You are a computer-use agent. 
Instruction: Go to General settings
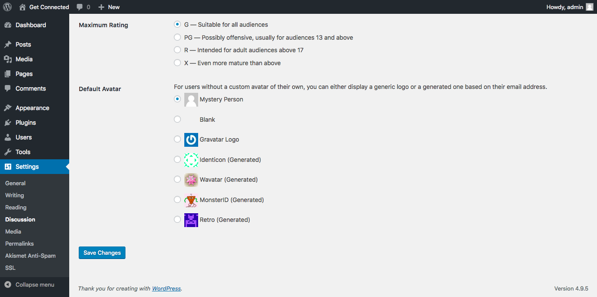[x=15, y=183]
